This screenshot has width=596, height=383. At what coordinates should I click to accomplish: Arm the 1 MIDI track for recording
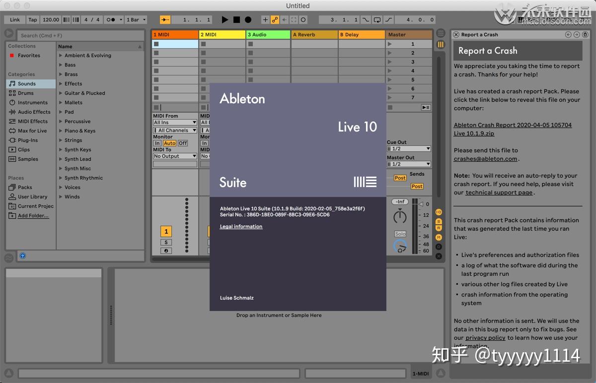coord(166,251)
